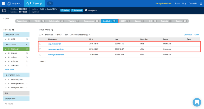Include child direction filter checkmark
The image size is (204, 109).
[6, 39]
